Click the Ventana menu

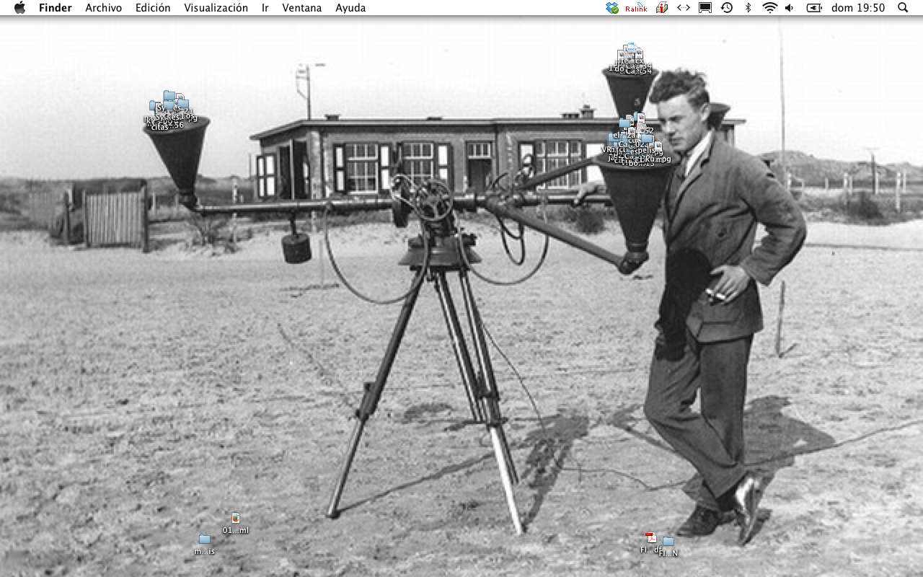coord(301,8)
